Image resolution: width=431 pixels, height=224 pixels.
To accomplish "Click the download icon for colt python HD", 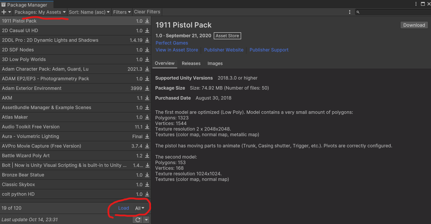I will click(x=147, y=194).
